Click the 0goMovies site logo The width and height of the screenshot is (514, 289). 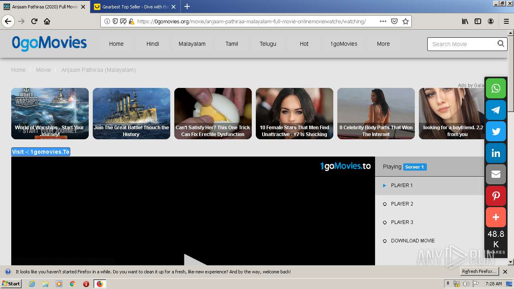(49, 43)
